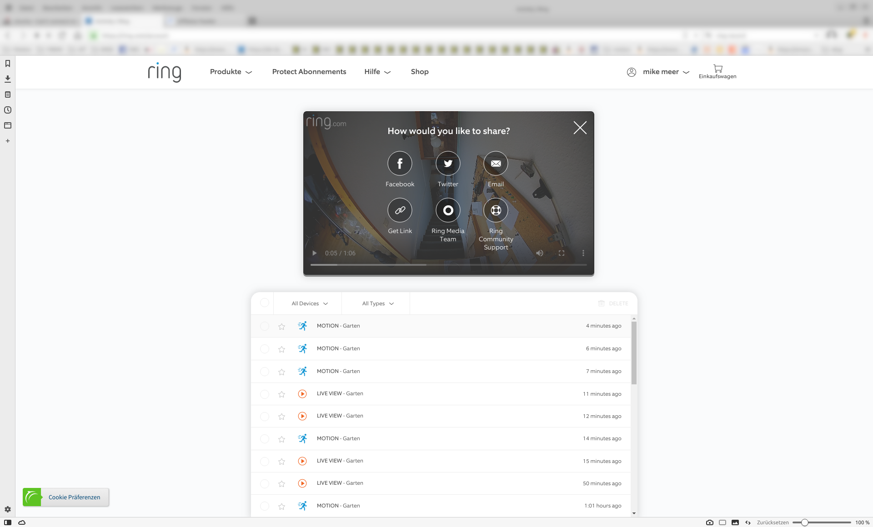Open browser sidebar bookmarks panel
Screen dimensions: 873x527
point(8,64)
